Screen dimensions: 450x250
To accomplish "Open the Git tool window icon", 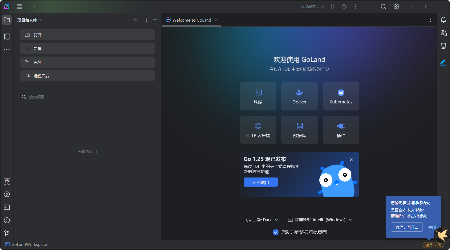I will tap(7, 233).
